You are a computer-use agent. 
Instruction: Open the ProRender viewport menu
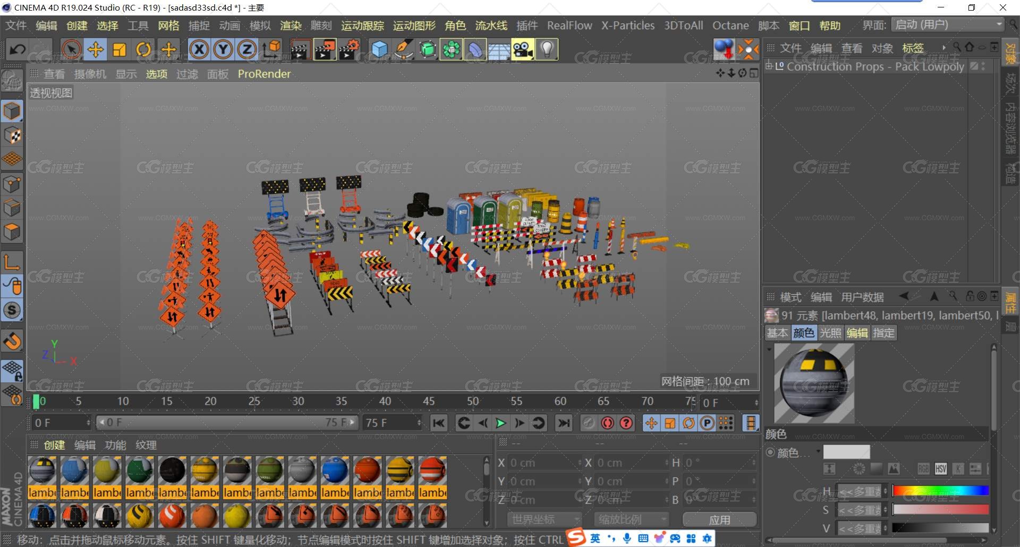[x=264, y=74]
